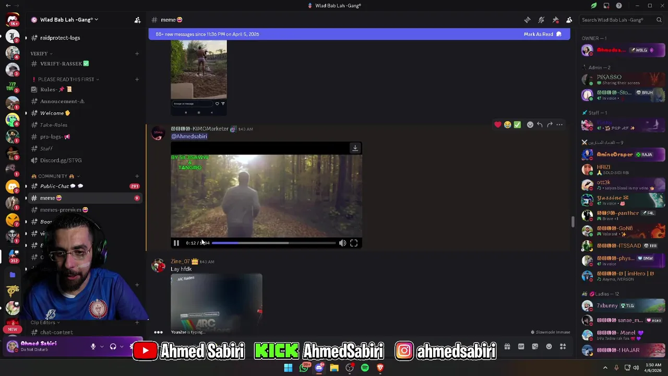Click the chat messages scrollbar
This screenshot has height=376, width=668.
[572, 221]
